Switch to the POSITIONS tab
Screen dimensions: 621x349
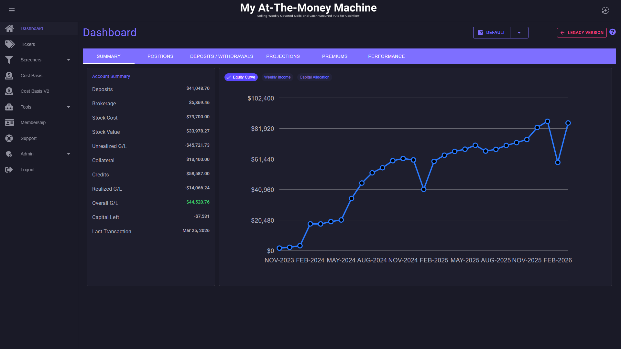click(160, 56)
